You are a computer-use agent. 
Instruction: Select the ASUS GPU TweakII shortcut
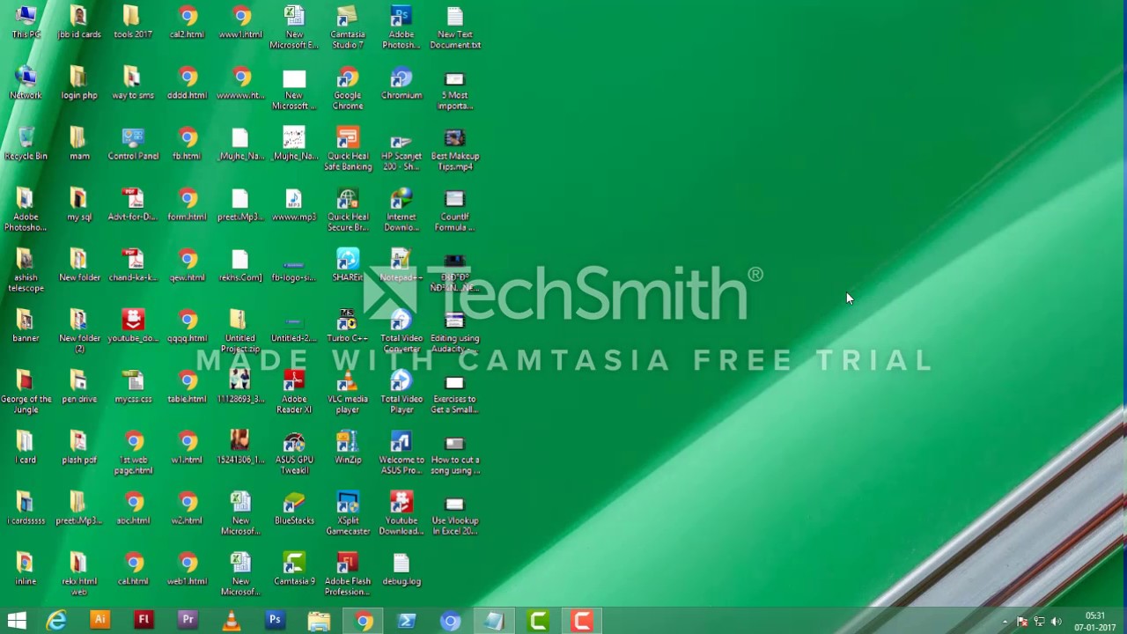click(294, 453)
